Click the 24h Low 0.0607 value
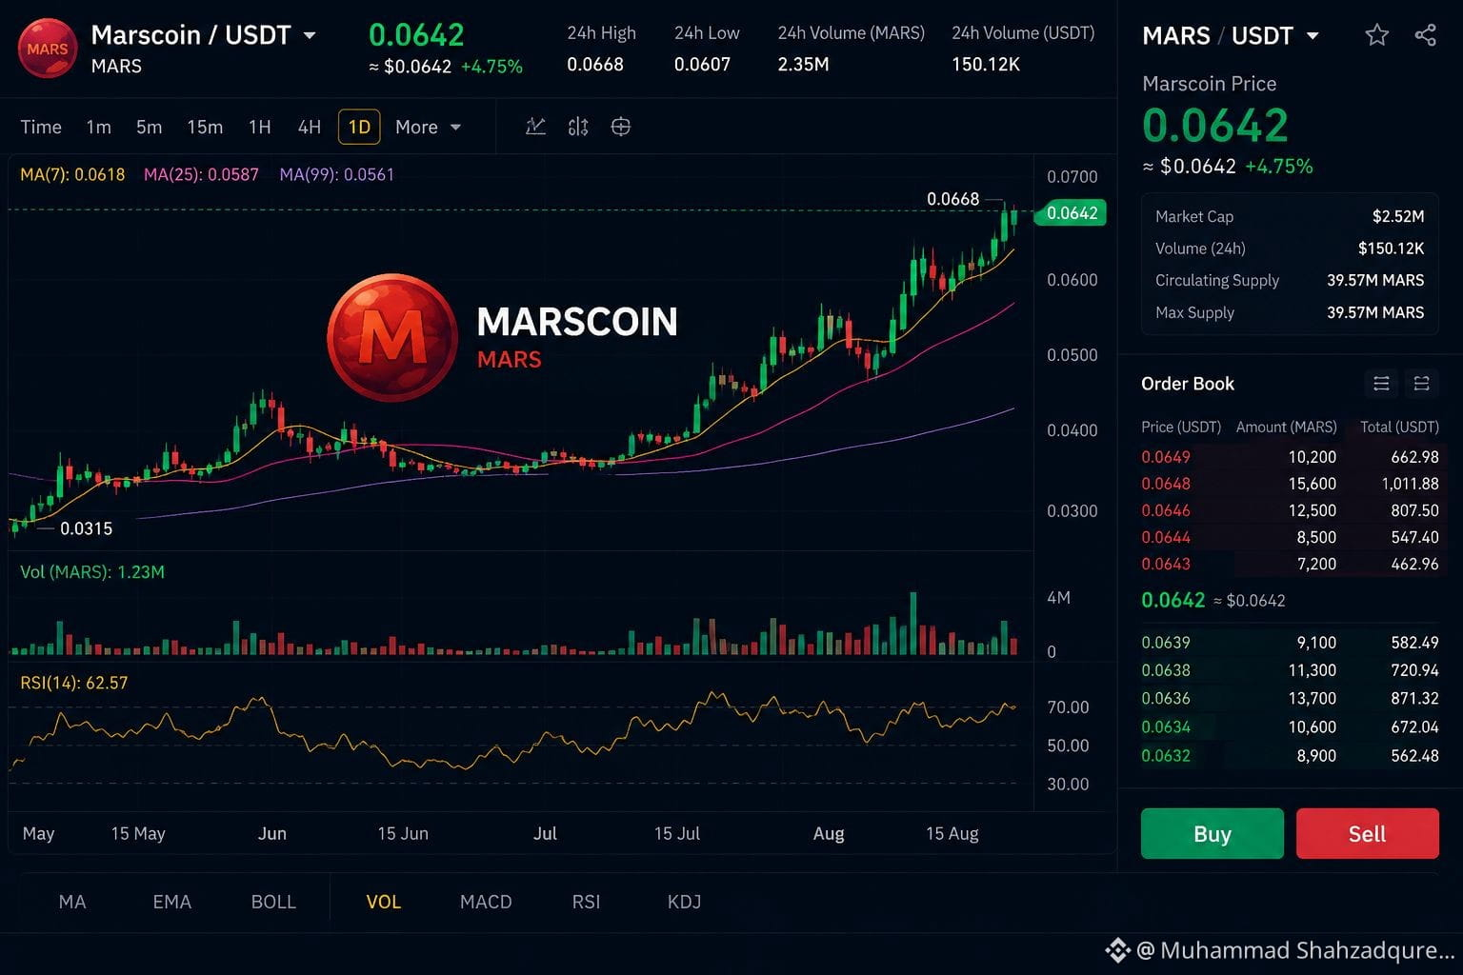This screenshot has width=1463, height=975. tap(702, 65)
